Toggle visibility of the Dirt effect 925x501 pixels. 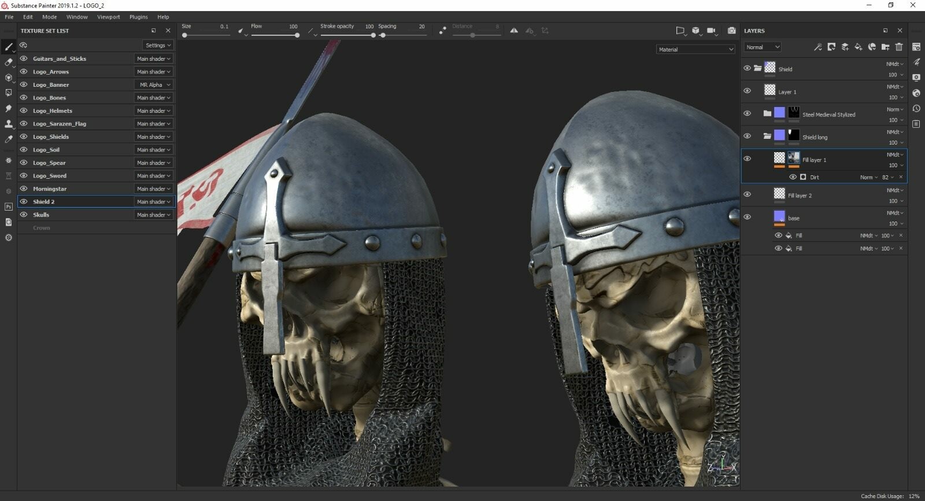793,177
